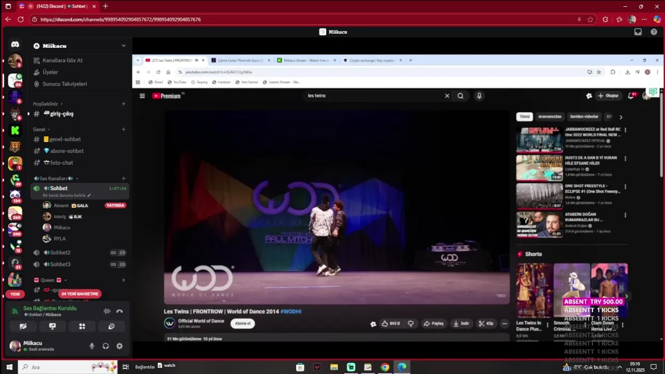The width and height of the screenshot is (665, 374).
Task: Open the giriş-çıkış text channel
Action: (79, 114)
